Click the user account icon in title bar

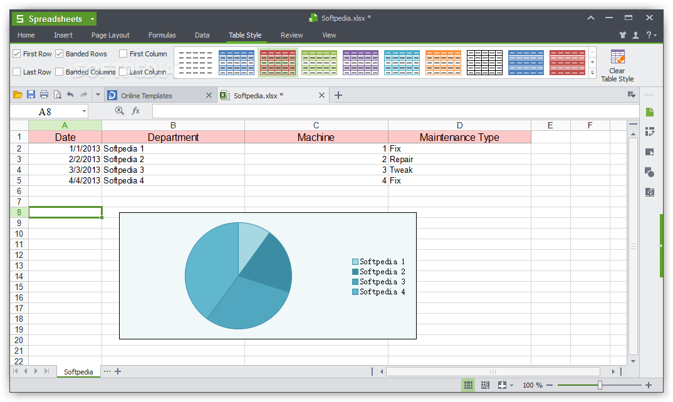[635, 35]
